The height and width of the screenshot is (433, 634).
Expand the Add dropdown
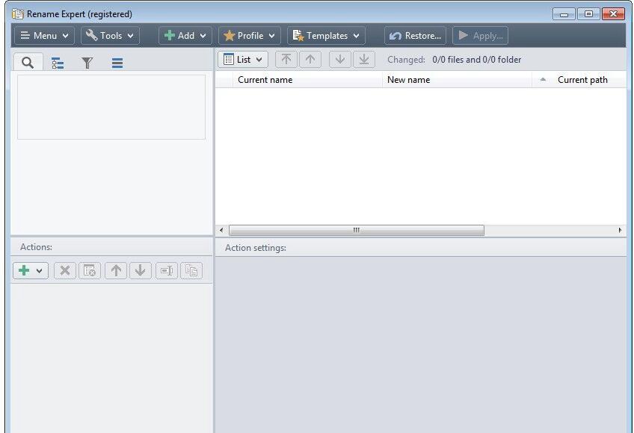click(185, 36)
